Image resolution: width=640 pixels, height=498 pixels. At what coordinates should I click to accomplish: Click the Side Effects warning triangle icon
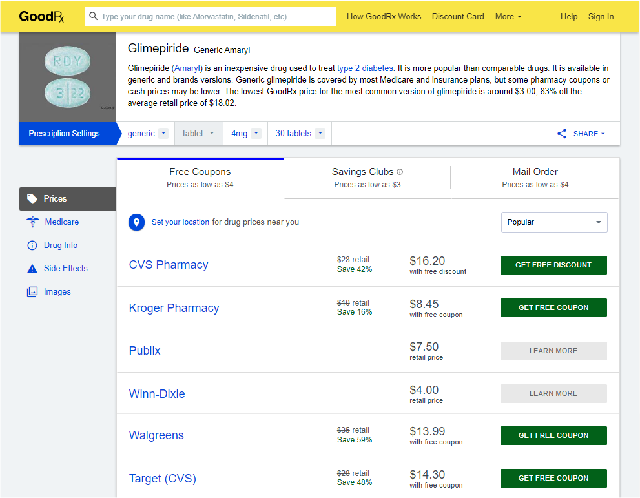click(32, 269)
